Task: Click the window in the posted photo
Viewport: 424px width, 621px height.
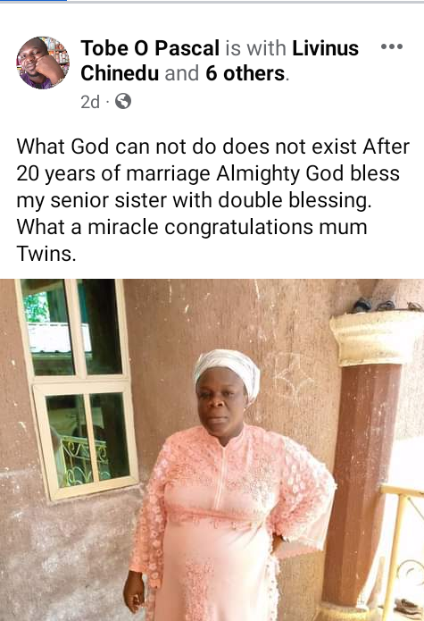Action: [x=77, y=388]
